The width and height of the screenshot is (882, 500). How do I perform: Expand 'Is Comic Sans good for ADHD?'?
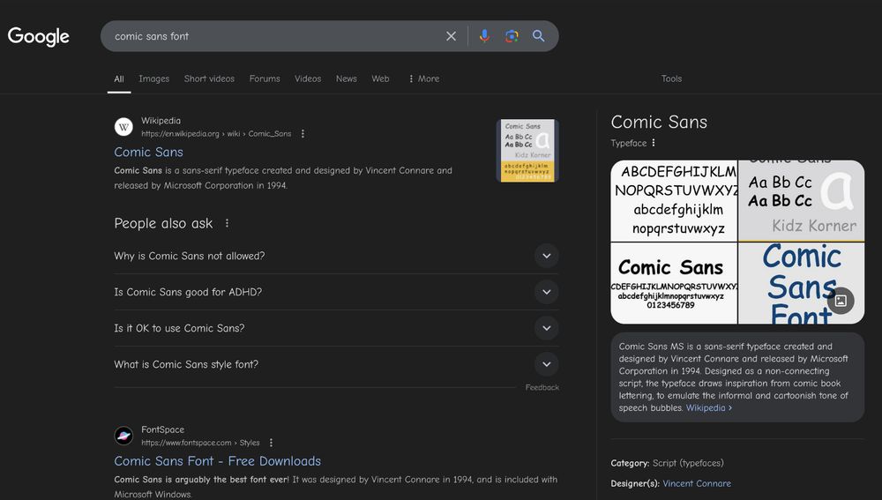coord(336,292)
